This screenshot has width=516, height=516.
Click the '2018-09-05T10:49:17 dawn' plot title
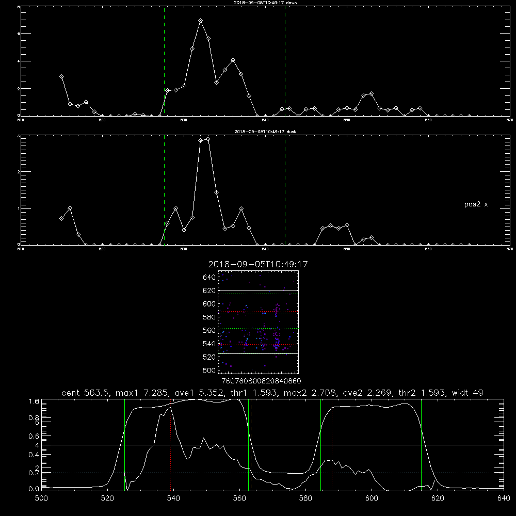coord(265,3)
